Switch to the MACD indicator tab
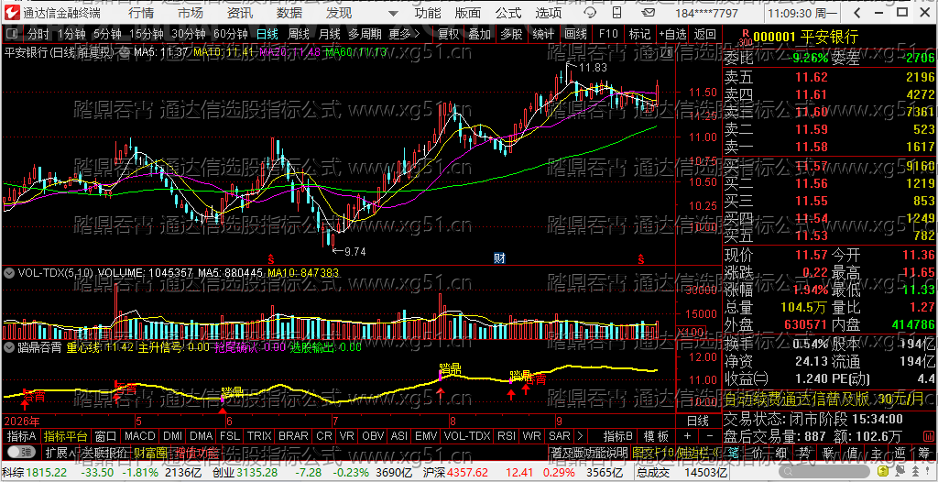 click(x=139, y=436)
